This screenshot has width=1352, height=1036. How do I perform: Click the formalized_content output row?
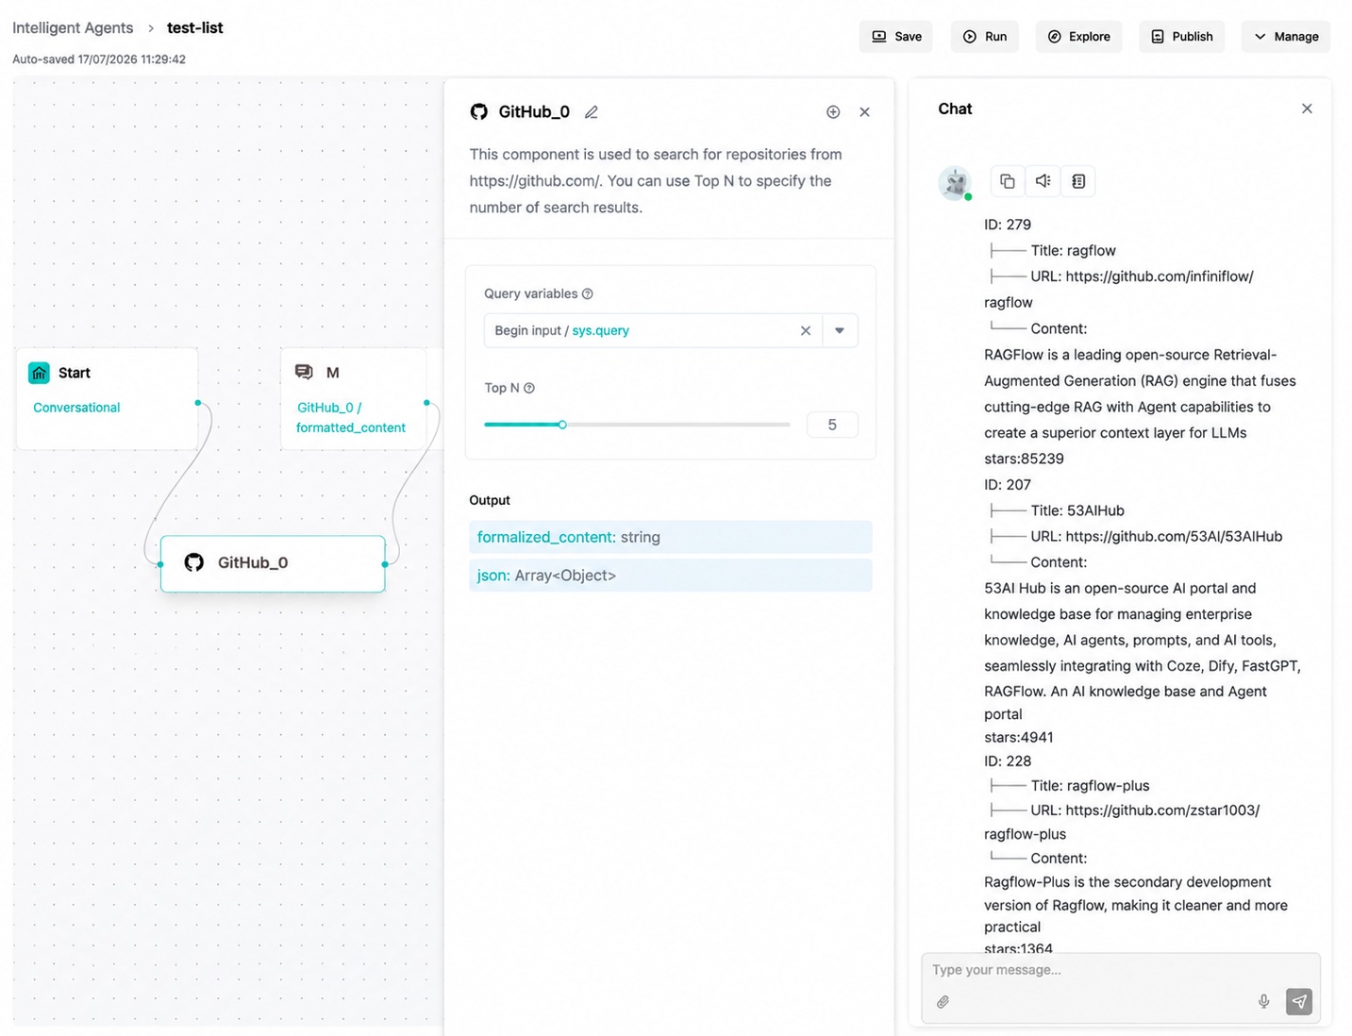pyautogui.click(x=671, y=537)
